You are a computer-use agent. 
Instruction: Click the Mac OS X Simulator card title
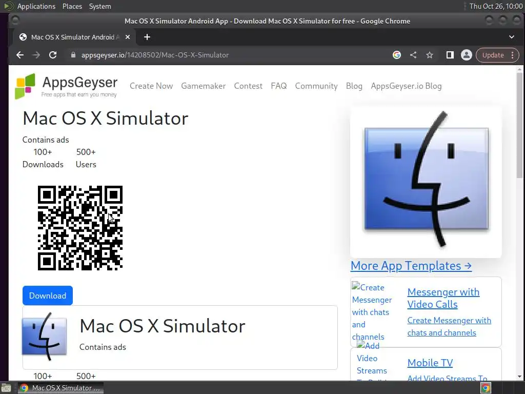(163, 326)
